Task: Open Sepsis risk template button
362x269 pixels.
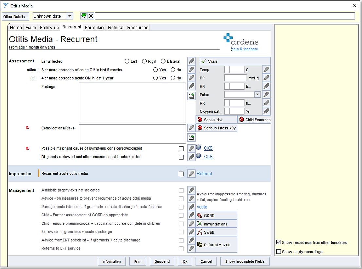Action: click(217, 120)
